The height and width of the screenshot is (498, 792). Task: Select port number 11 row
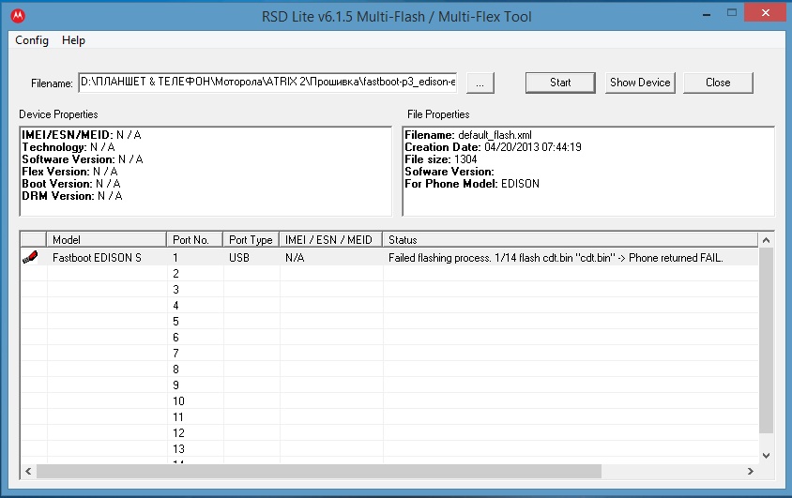388,417
